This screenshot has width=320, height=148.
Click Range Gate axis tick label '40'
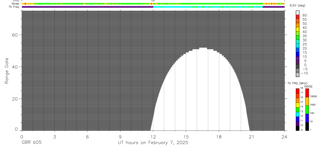[x=15, y=67]
